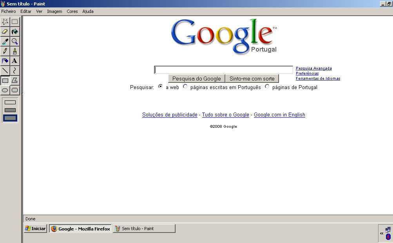Select the 'a web' radio button
This screenshot has width=393, height=243.
pyautogui.click(x=160, y=86)
